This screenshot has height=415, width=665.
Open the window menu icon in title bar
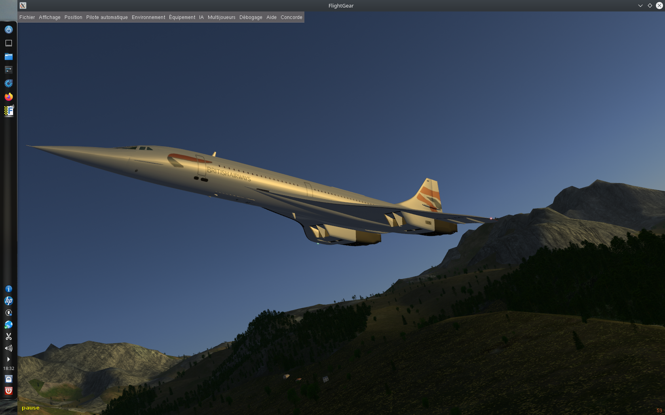(x=23, y=6)
